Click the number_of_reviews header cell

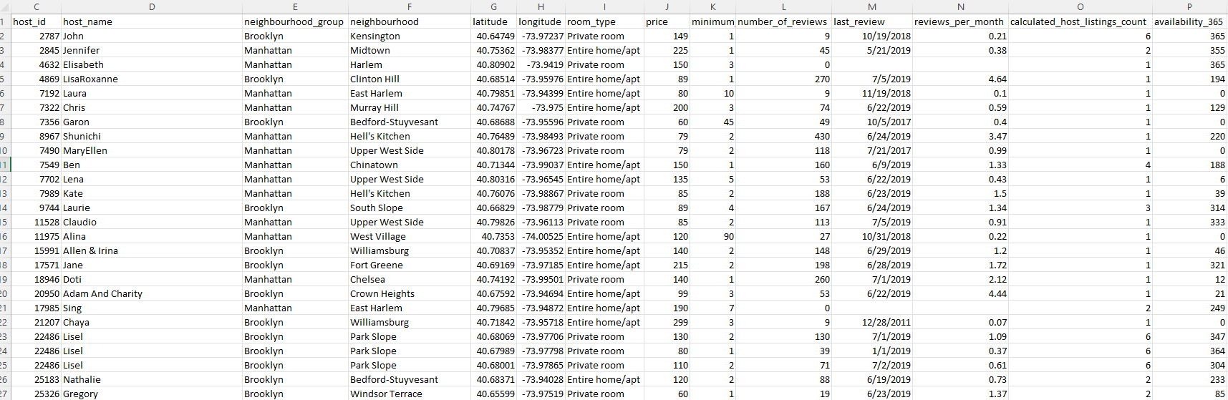[x=783, y=21]
